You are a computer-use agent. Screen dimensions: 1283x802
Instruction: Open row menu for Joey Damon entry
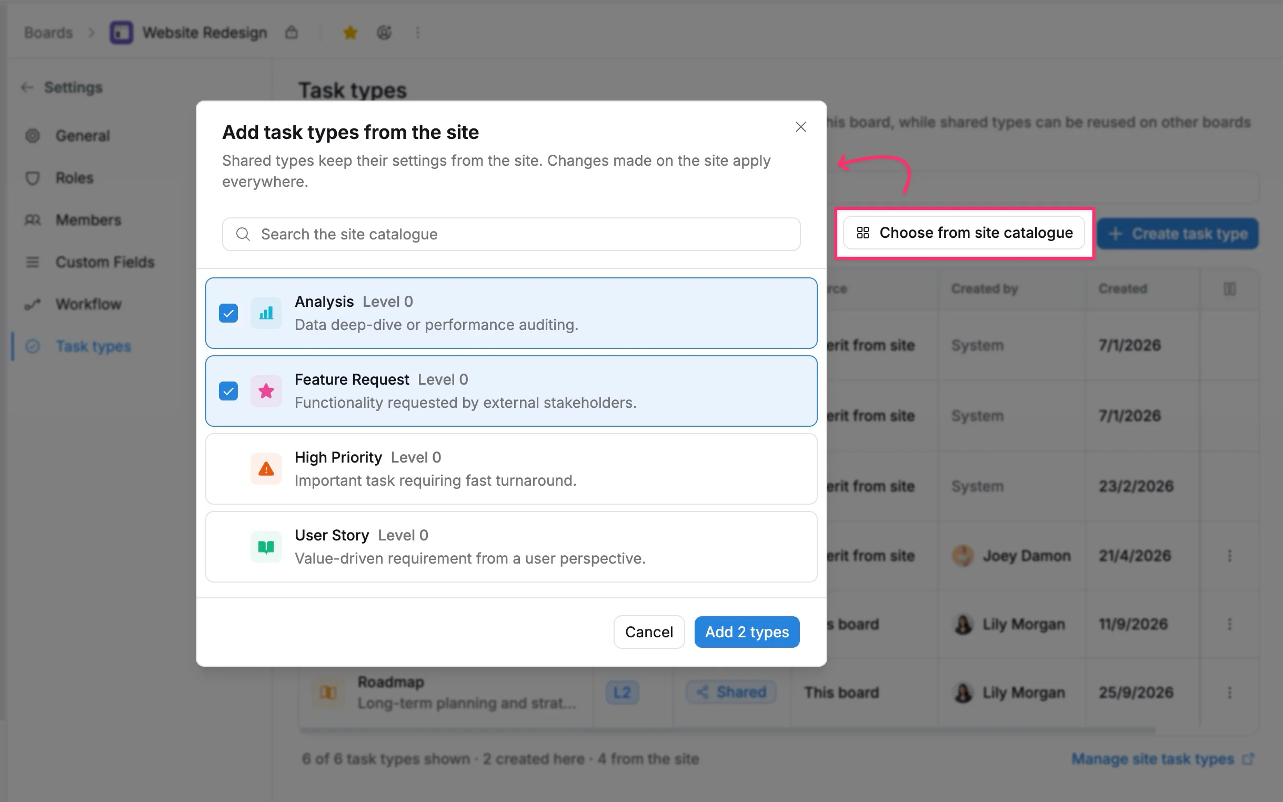point(1229,555)
